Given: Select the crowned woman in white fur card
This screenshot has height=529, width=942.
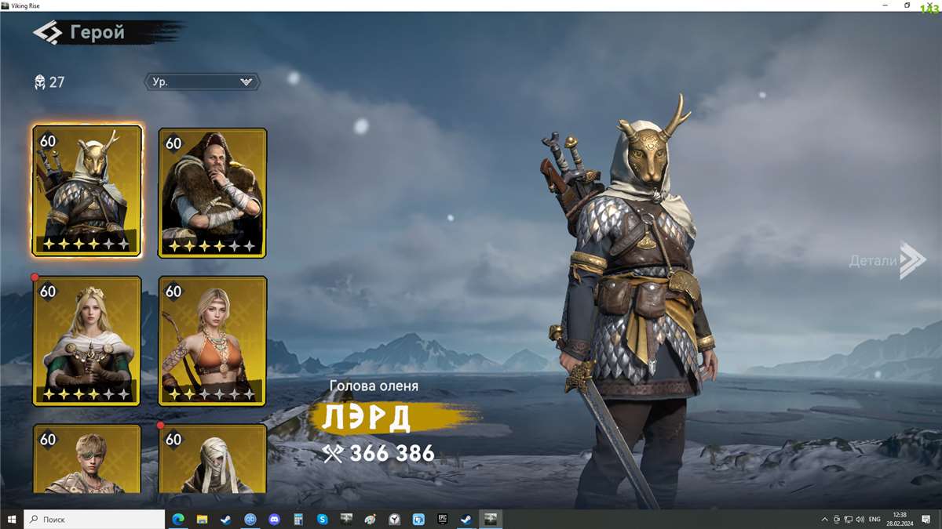Looking at the screenshot, I should pyautogui.click(x=87, y=341).
